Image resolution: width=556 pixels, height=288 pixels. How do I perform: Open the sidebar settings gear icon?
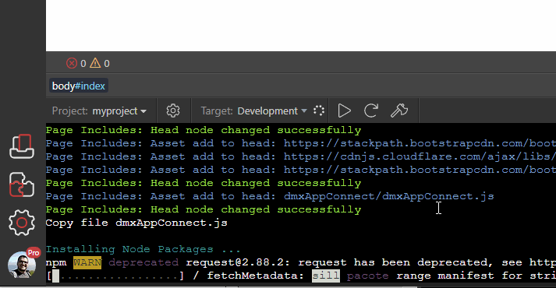coord(22,223)
